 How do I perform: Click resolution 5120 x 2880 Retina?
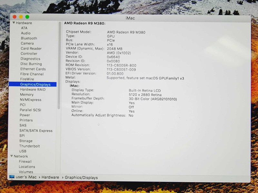pos(145,95)
